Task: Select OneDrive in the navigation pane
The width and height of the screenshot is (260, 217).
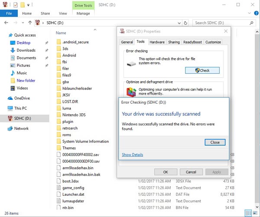Action: click(x=22, y=98)
